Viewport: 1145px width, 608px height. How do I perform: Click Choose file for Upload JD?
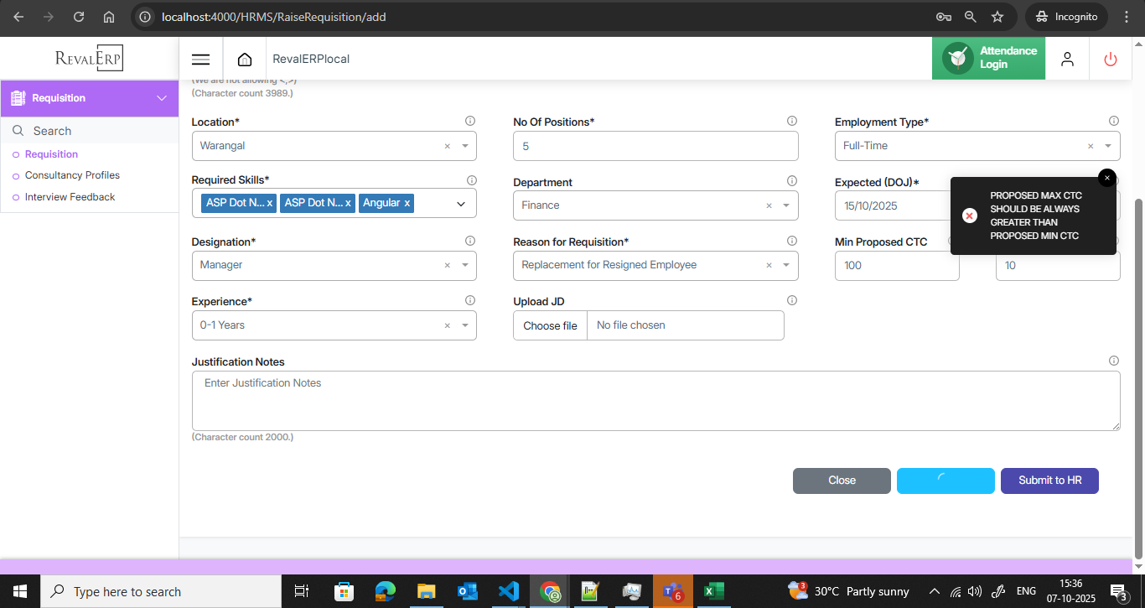[550, 325]
